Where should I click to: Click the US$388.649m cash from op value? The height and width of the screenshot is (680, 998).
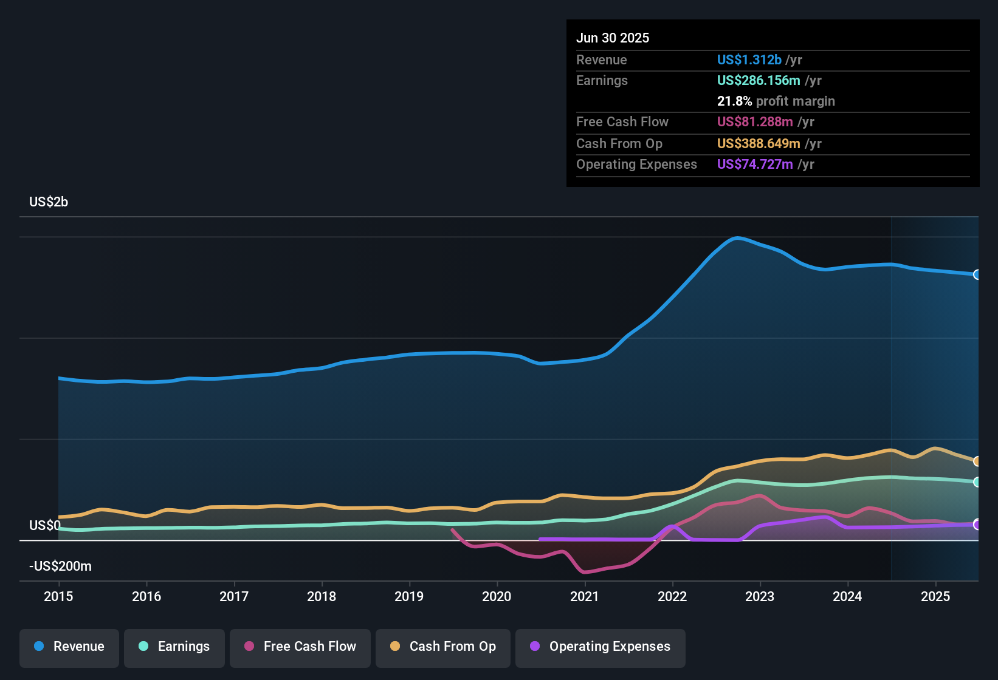[x=759, y=143]
